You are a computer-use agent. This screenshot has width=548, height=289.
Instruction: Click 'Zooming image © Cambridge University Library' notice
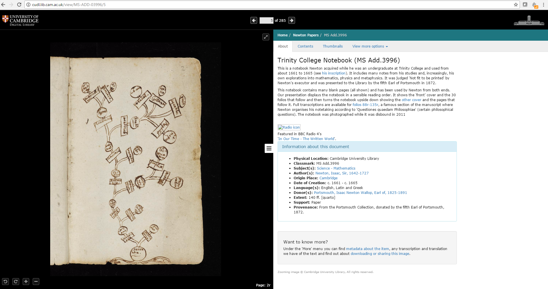tap(325, 272)
